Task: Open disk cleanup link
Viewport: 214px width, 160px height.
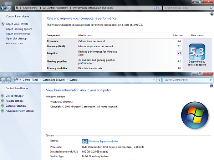Action: click(16, 38)
